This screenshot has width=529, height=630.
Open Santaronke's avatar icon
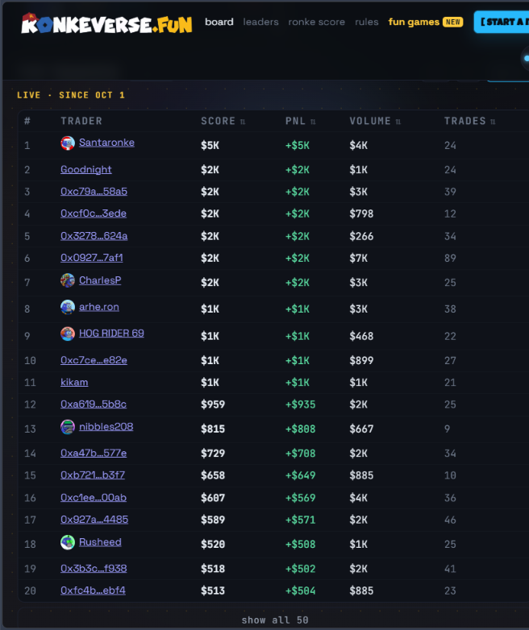(68, 143)
